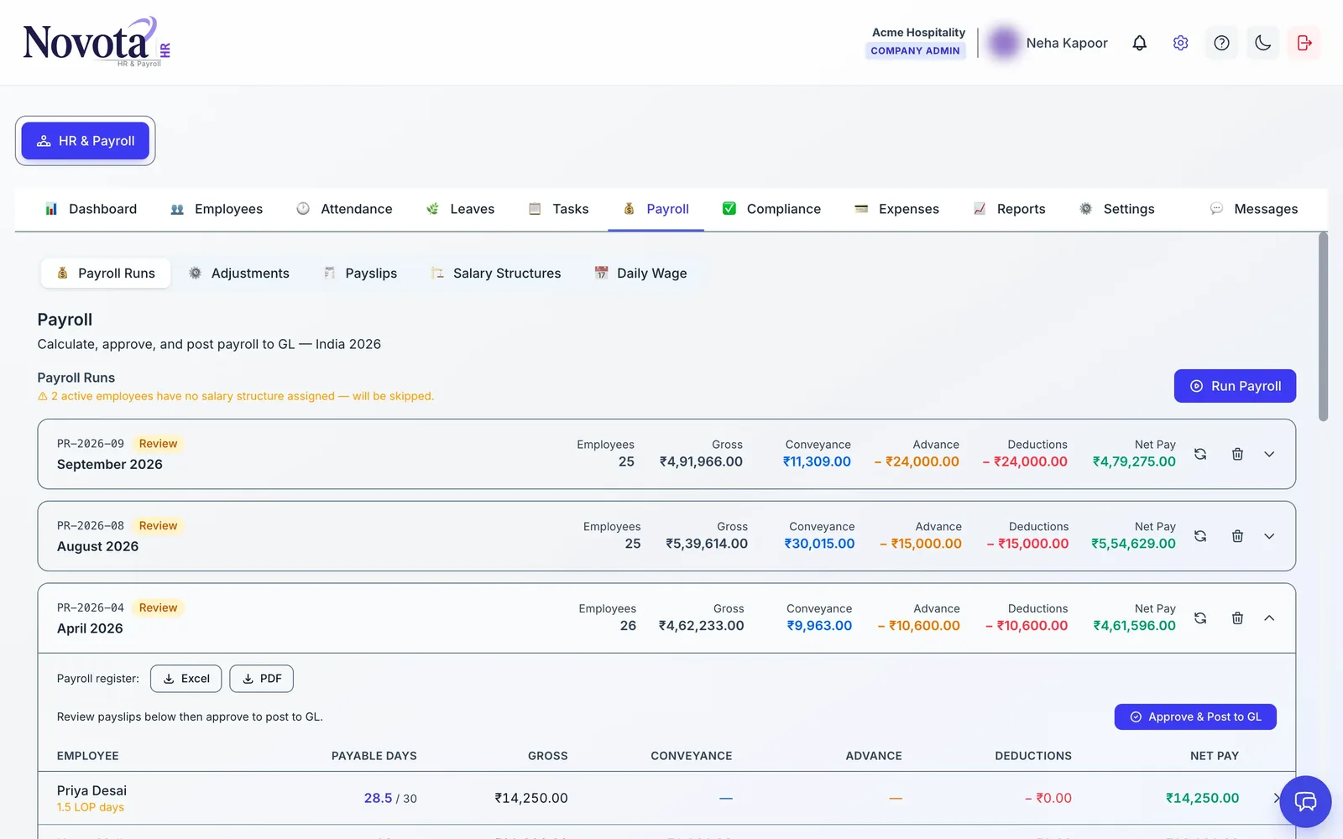1343x839 pixels.
Task: Switch to the Employees tab
Action: click(x=217, y=209)
